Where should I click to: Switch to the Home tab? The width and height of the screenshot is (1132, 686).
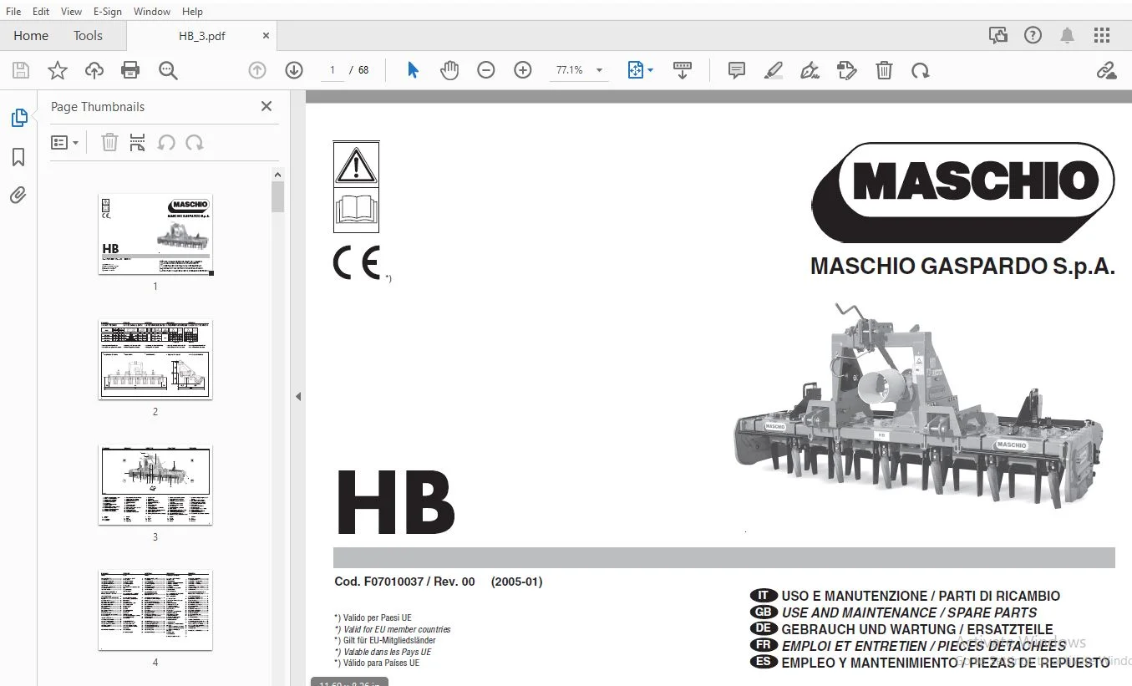point(31,35)
